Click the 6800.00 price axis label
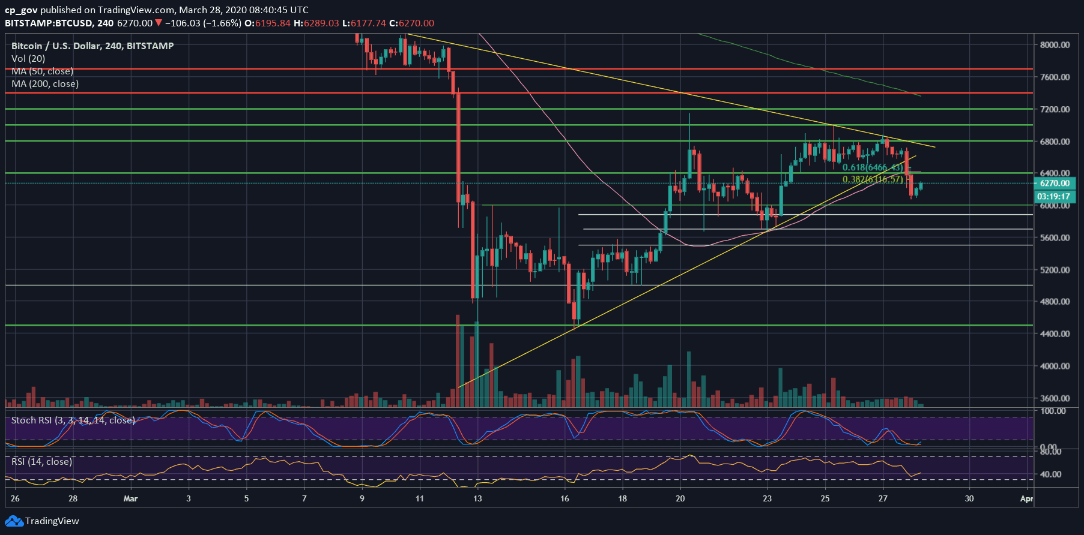The height and width of the screenshot is (535, 1084). click(1055, 142)
